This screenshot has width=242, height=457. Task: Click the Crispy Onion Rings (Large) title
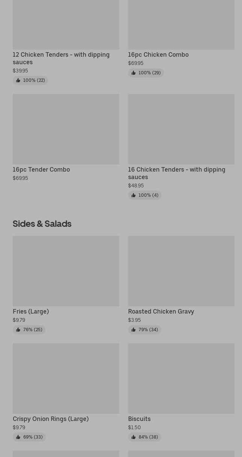click(51, 419)
